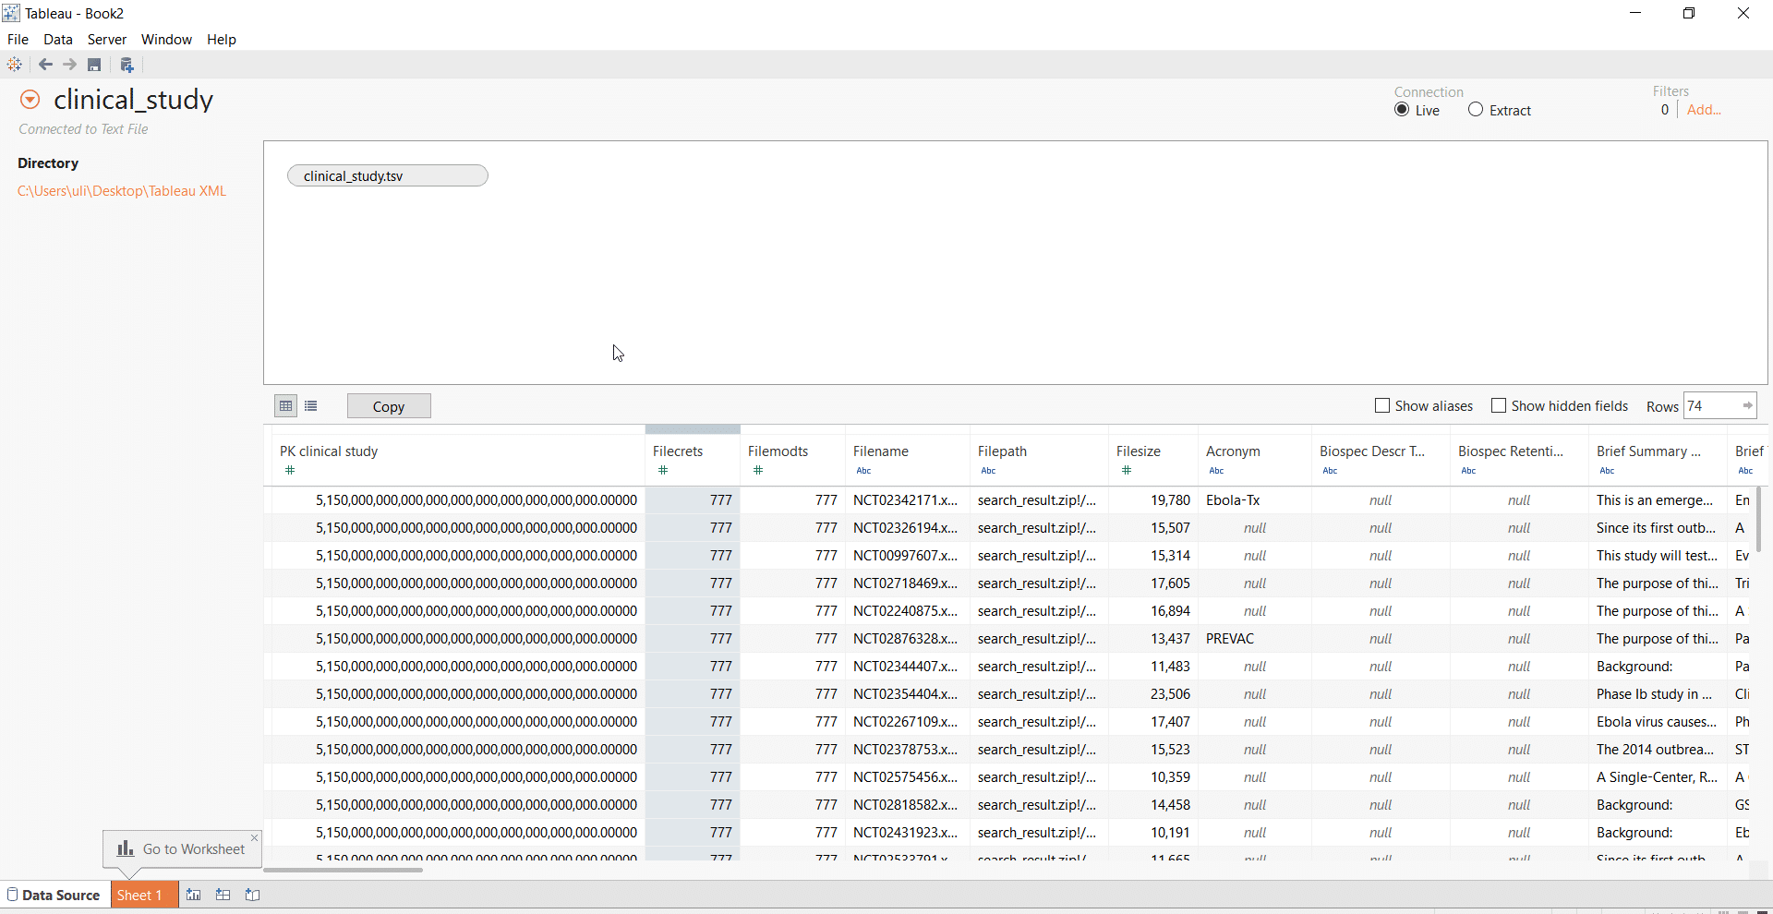This screenshot has width=1773, height=914.
Task: Open the Help menu
Action: point(222,40)
